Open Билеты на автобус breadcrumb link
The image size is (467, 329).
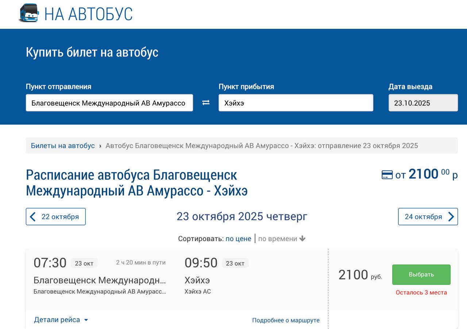[x=63, y=146]
